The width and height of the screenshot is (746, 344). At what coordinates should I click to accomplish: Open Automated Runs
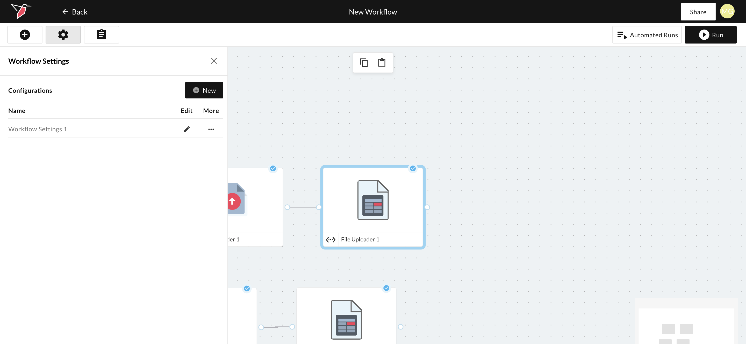point(647,35)
